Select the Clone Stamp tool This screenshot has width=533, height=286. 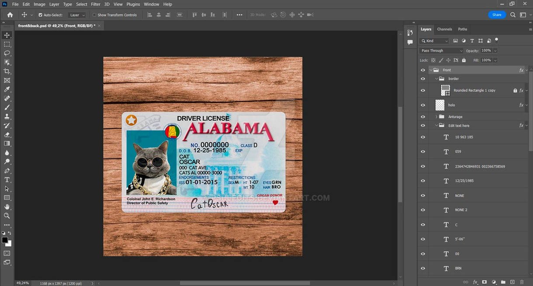coord(7,117)
